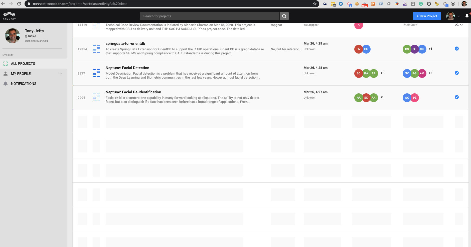Image resolution: width=471 pixels, height=247 pixels.
Task: Click the Tony Jefts name in sidebar
Action: [x=34, y=31]
